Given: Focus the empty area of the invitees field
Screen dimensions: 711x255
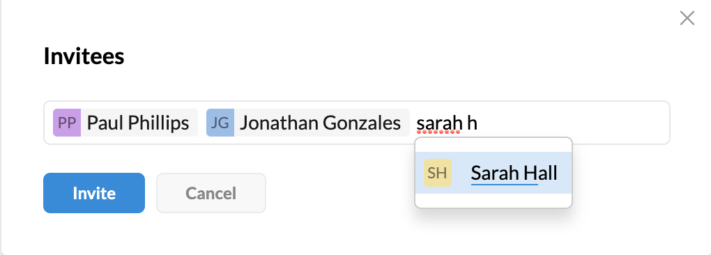Looking at the screenshot, I should click(574, 123).
